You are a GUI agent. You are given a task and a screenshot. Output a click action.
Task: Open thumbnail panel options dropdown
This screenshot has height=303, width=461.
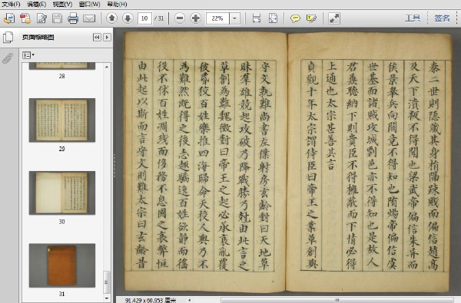coord(28,55)
